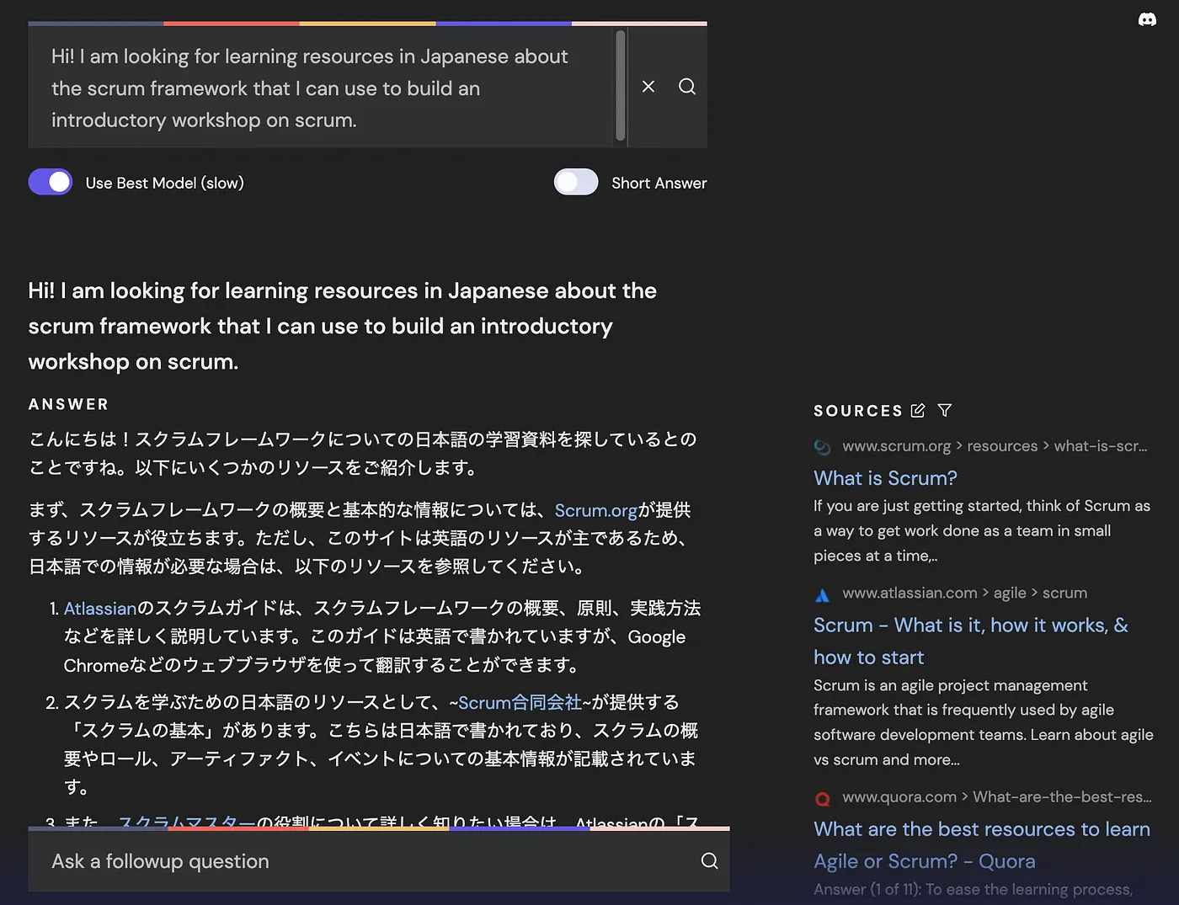Open the Quora Agile or Scrum source

coord(982,845)
